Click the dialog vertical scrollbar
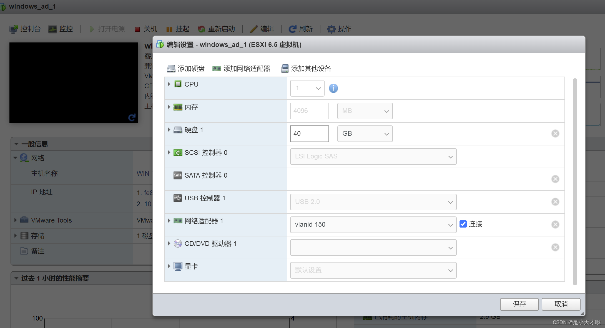Image resolution: width=605 pixels, height=328 pixels. click(575, 181)
